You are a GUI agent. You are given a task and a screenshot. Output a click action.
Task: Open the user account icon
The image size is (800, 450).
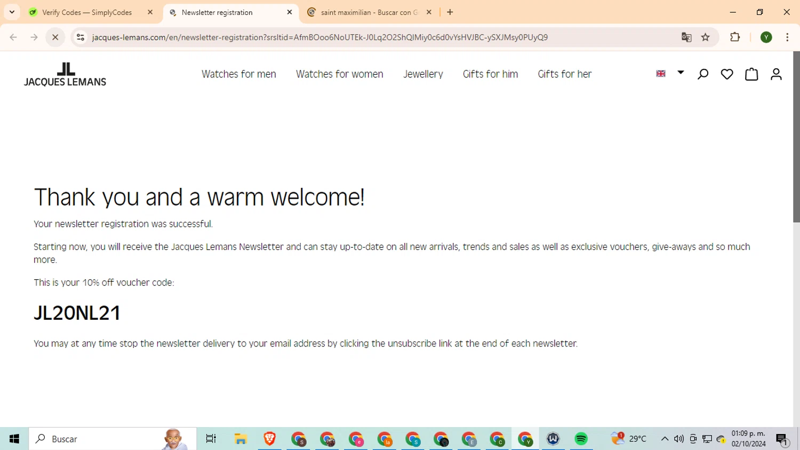(x=776, y=74)
